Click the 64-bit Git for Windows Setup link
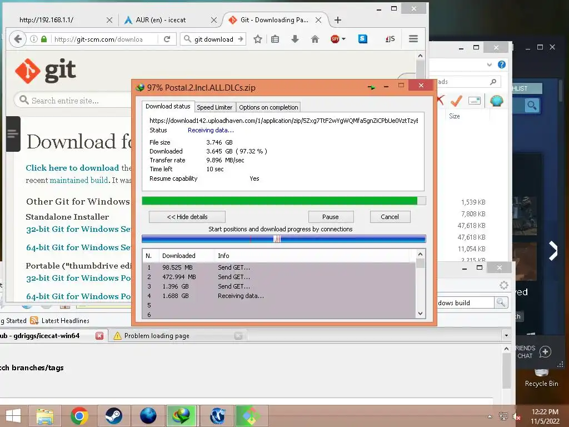The image size is (569, 427). click(78, 247)
